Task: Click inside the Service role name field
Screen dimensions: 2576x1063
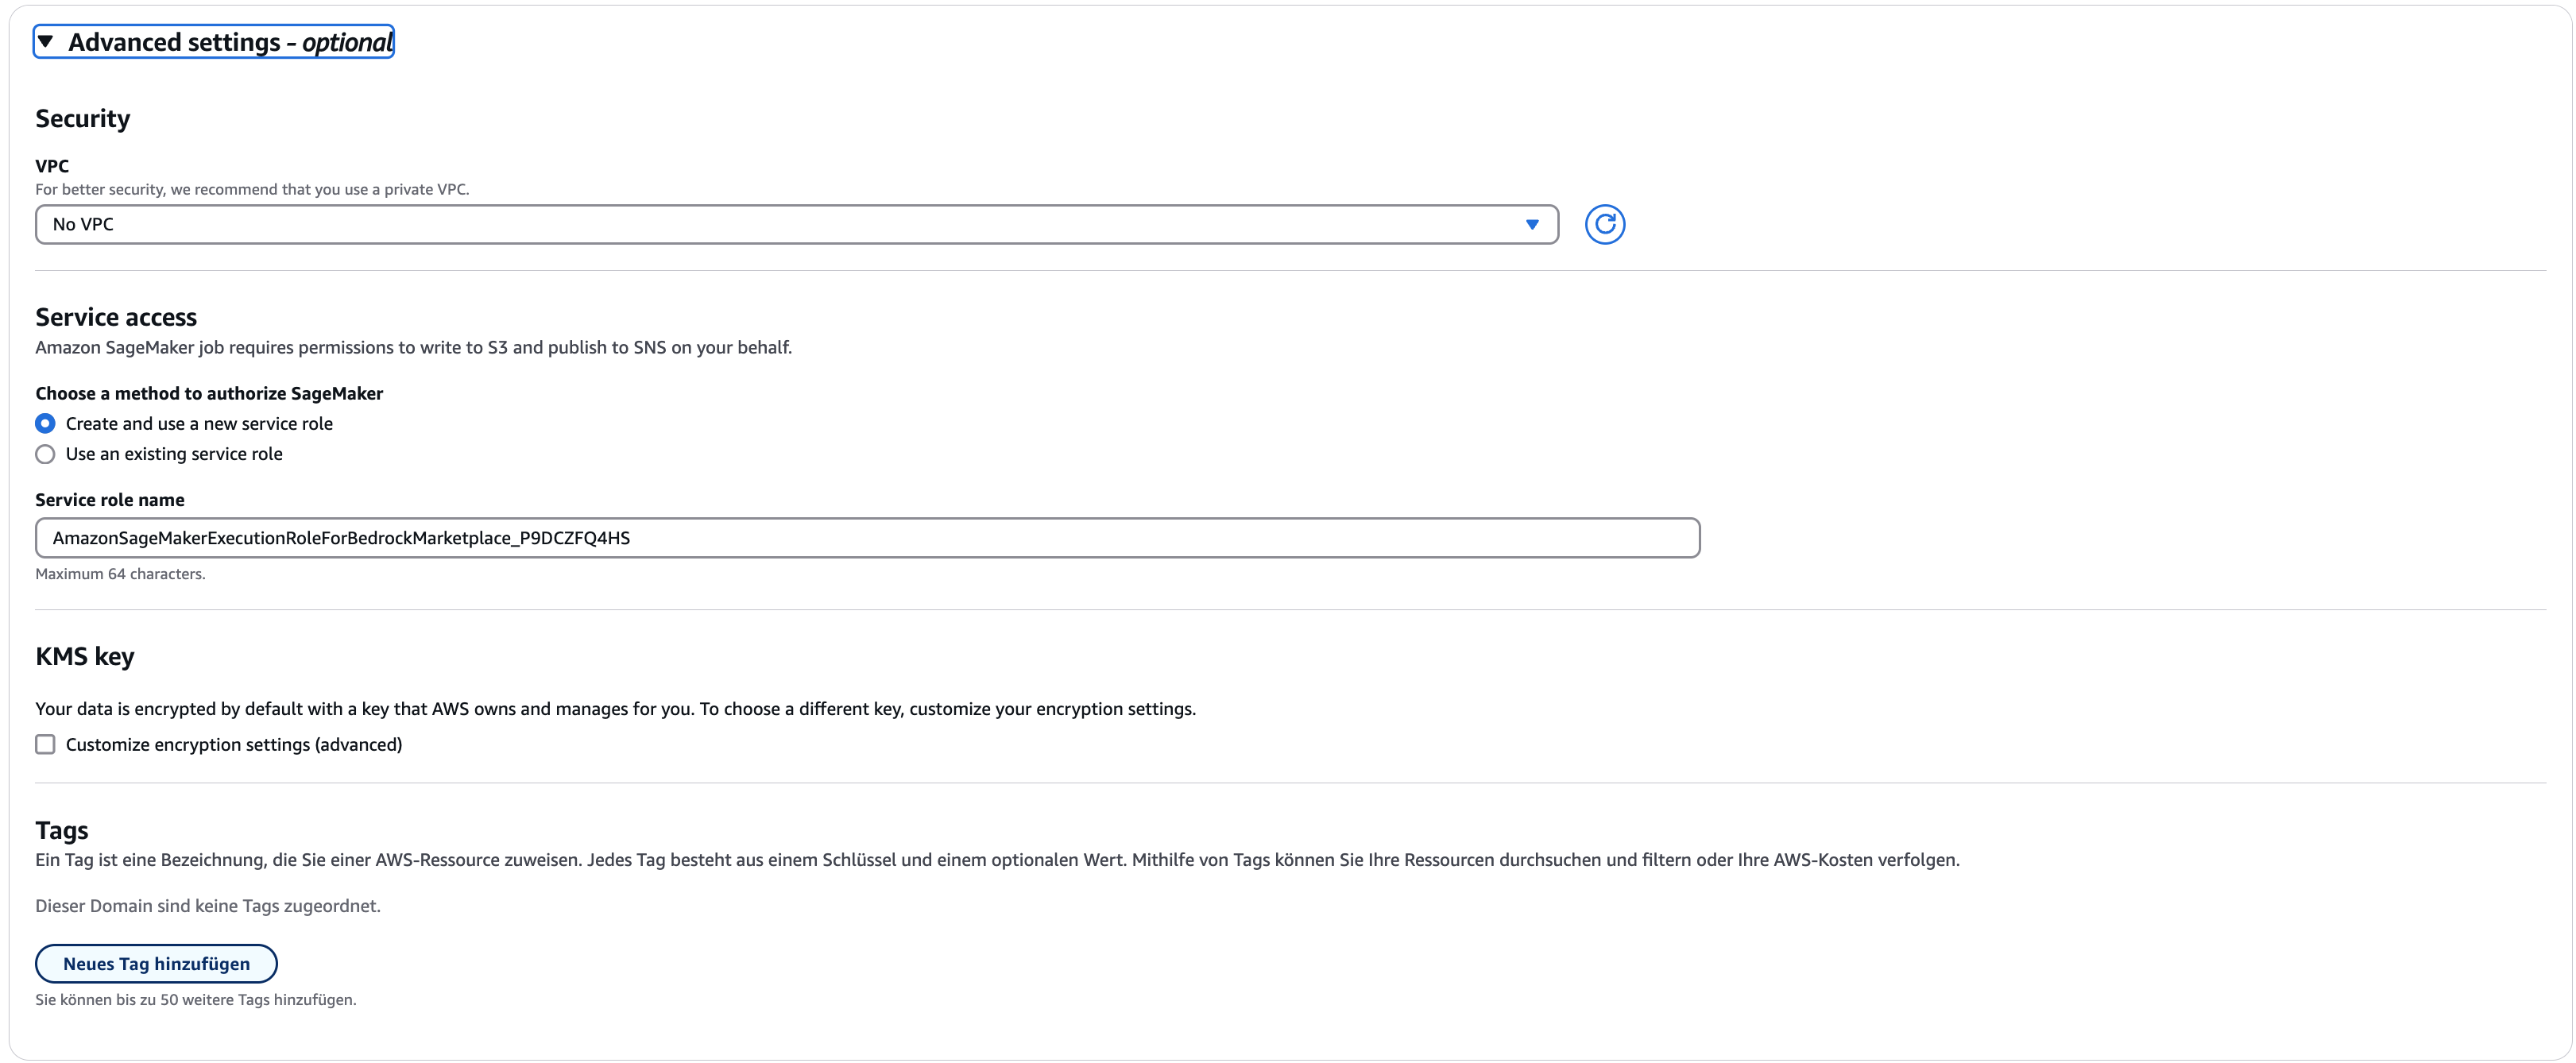Action: point(866,538)
